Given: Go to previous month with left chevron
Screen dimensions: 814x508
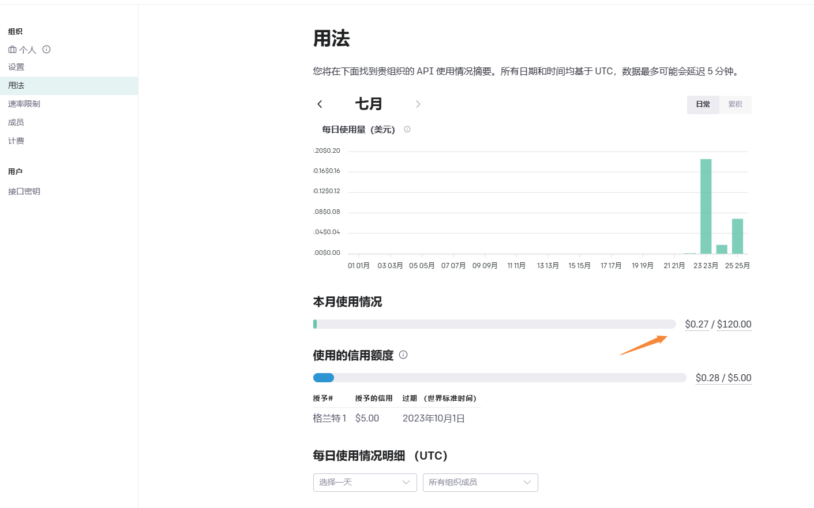Looking at the screenshot, I should 320,104.
